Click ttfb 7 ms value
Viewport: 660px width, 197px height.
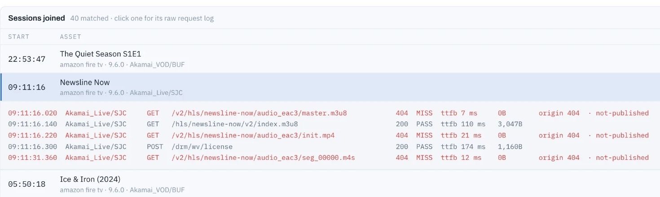tap(459, 113)
